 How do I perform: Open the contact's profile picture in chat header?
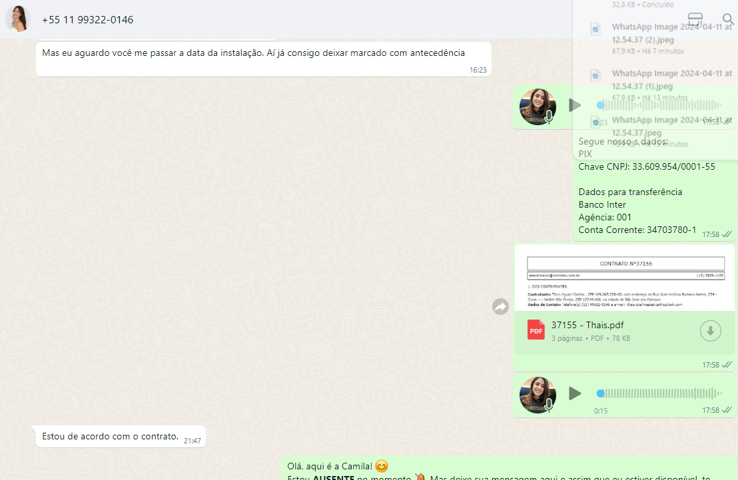point(18,19)
